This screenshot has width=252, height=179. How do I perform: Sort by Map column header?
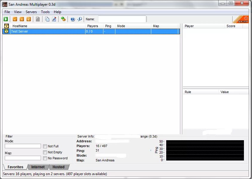tap(165, 26)
